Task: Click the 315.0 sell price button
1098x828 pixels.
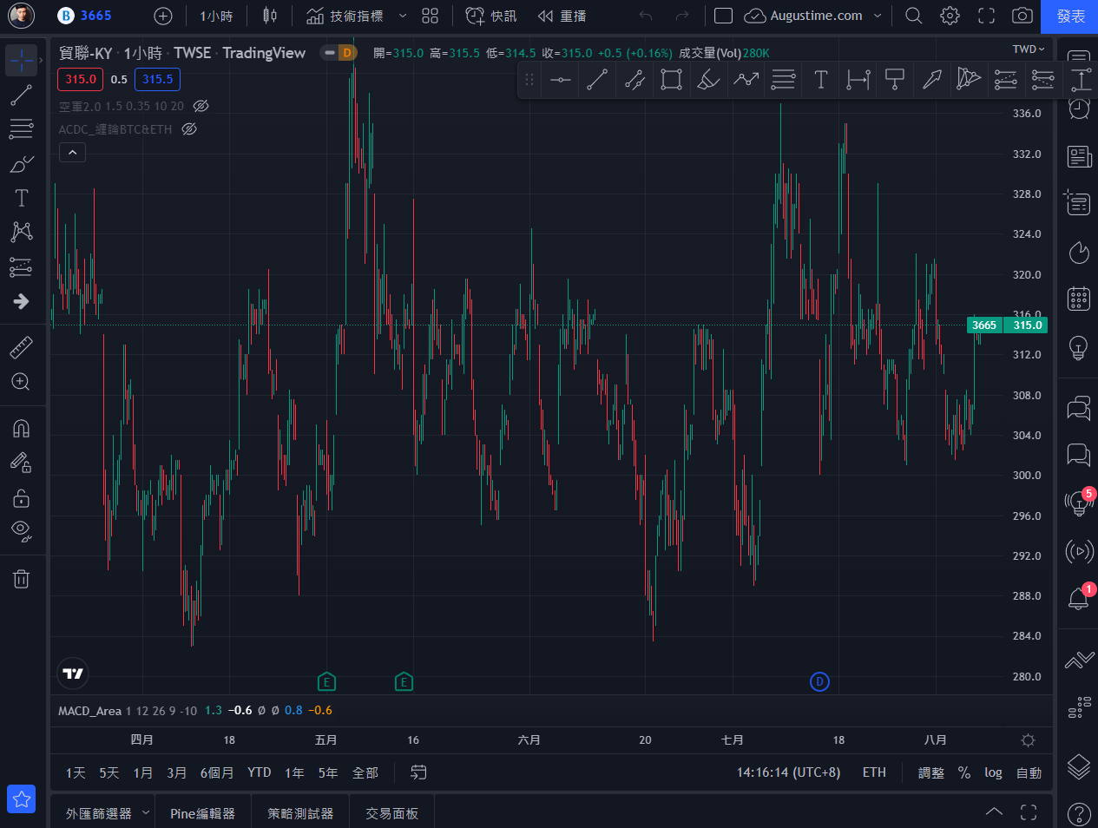Action: point(81,79)
